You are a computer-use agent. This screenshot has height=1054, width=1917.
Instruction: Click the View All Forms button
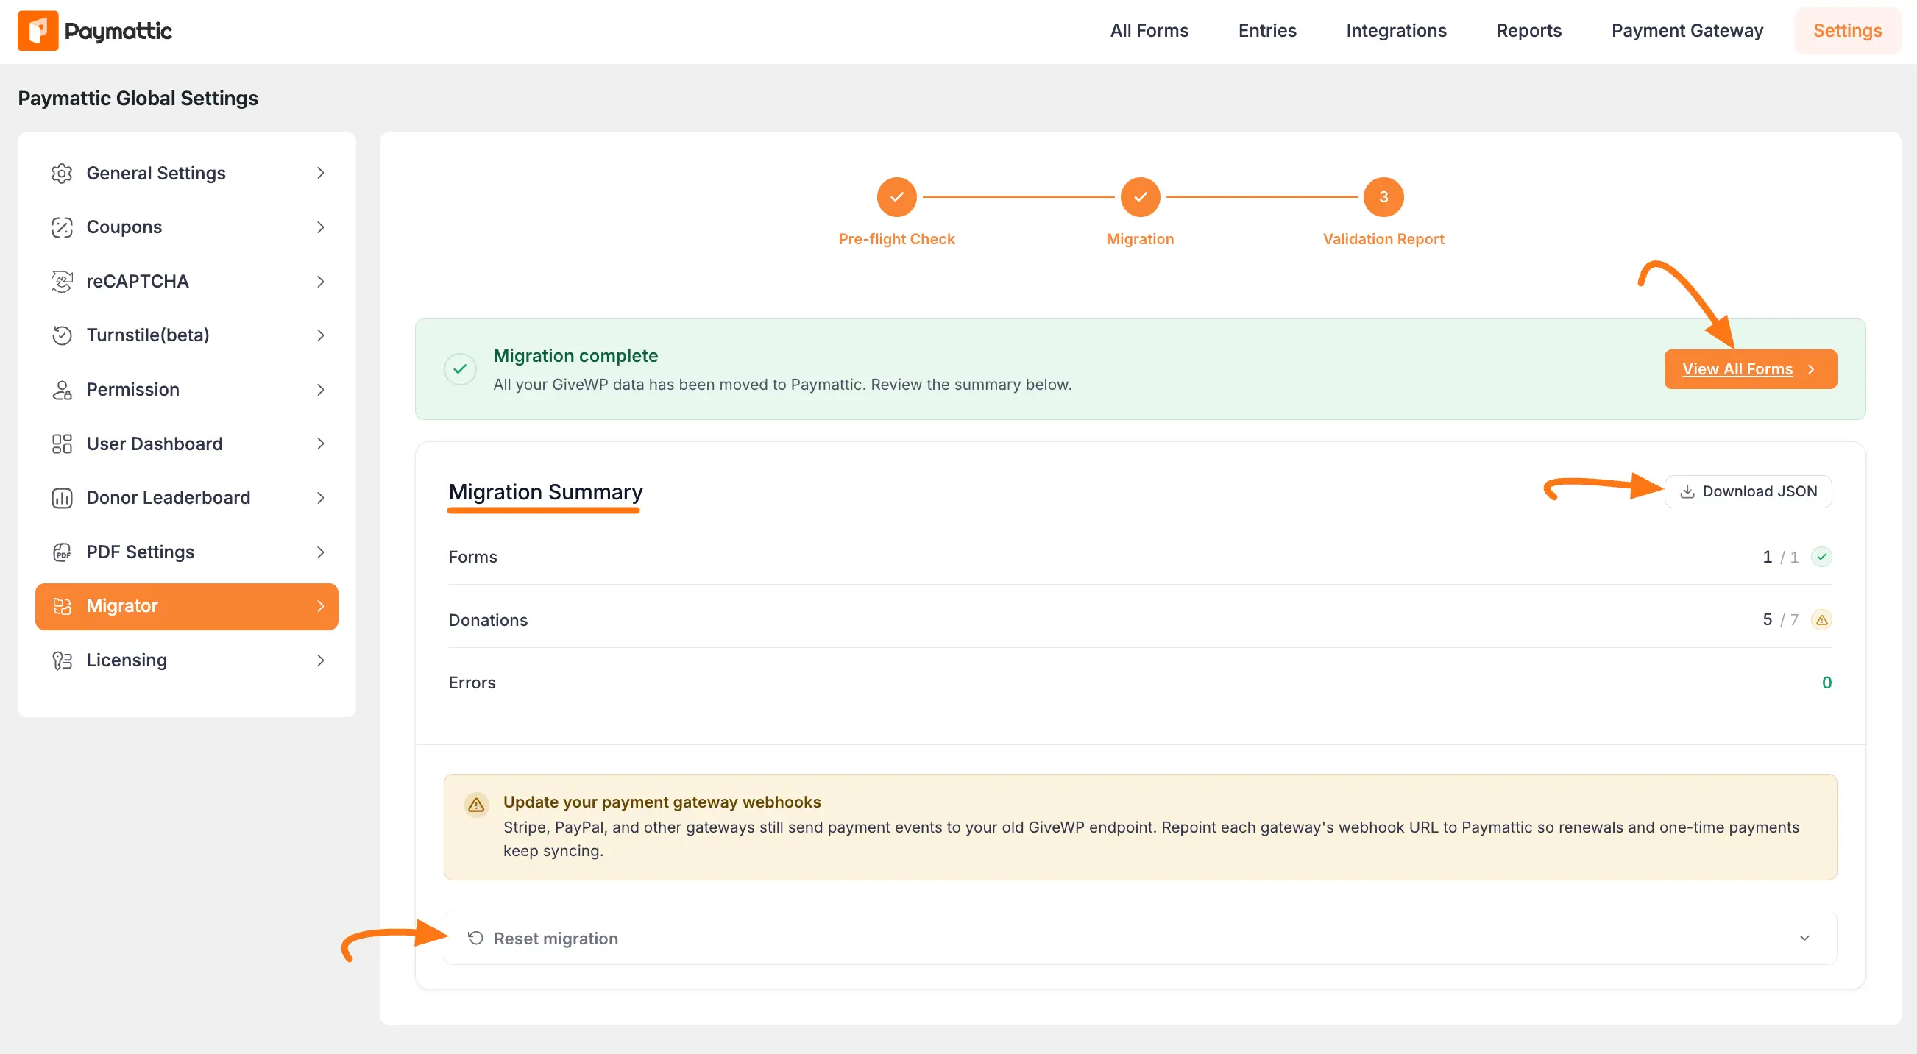1750,369
